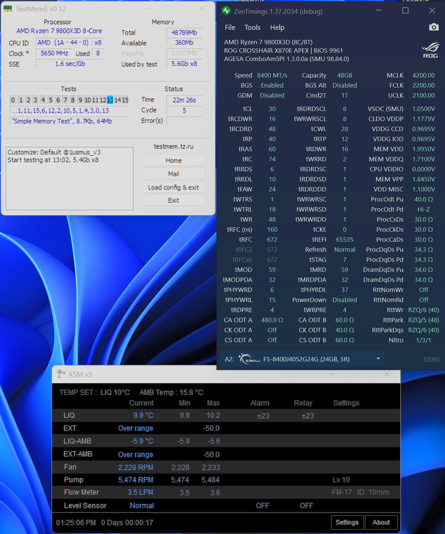Click Load config & exit button

[174, 187]
